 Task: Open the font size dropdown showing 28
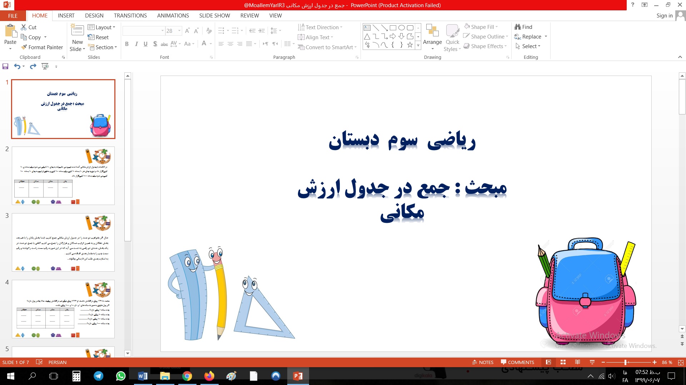pyautogui.click(x=179, y=31)
